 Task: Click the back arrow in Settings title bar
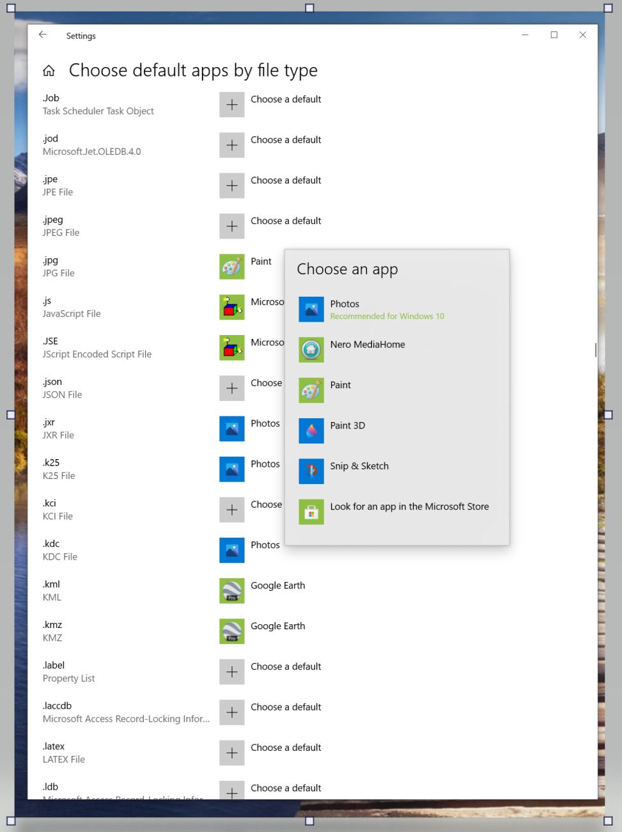click(43, 35)
